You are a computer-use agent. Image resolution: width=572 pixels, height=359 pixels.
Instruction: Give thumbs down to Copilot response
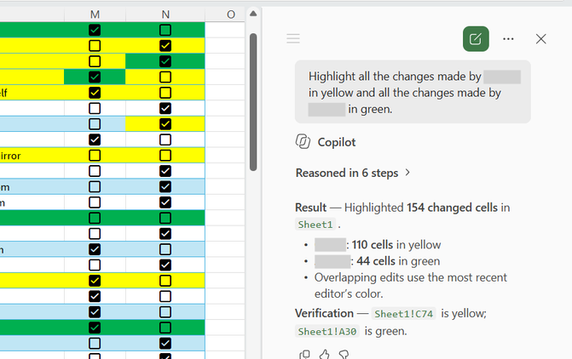(x=344, y=354)
